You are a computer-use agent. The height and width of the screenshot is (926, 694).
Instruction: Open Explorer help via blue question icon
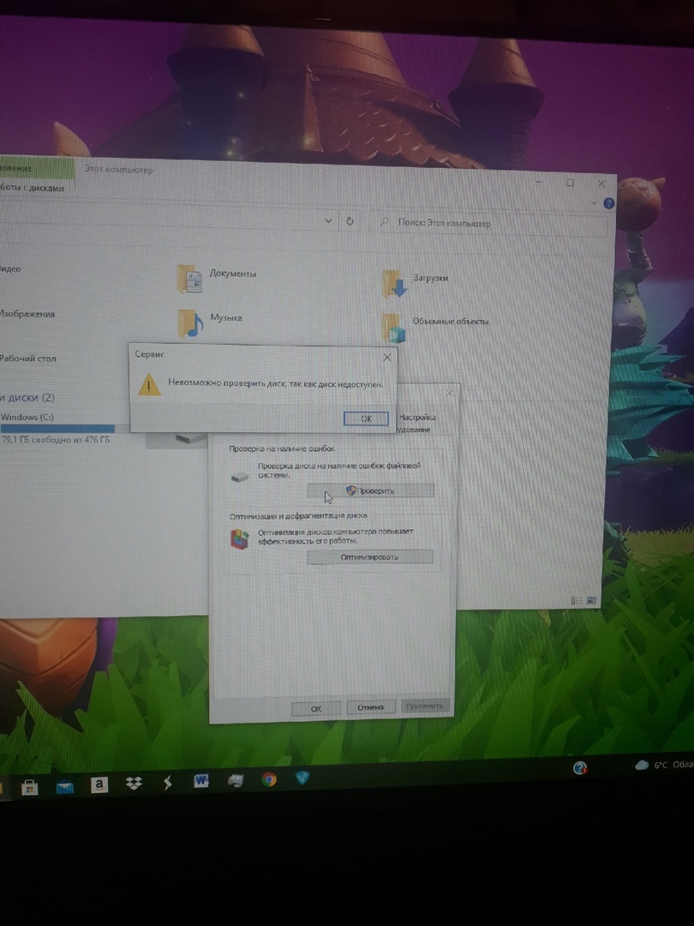click(609, 203)
